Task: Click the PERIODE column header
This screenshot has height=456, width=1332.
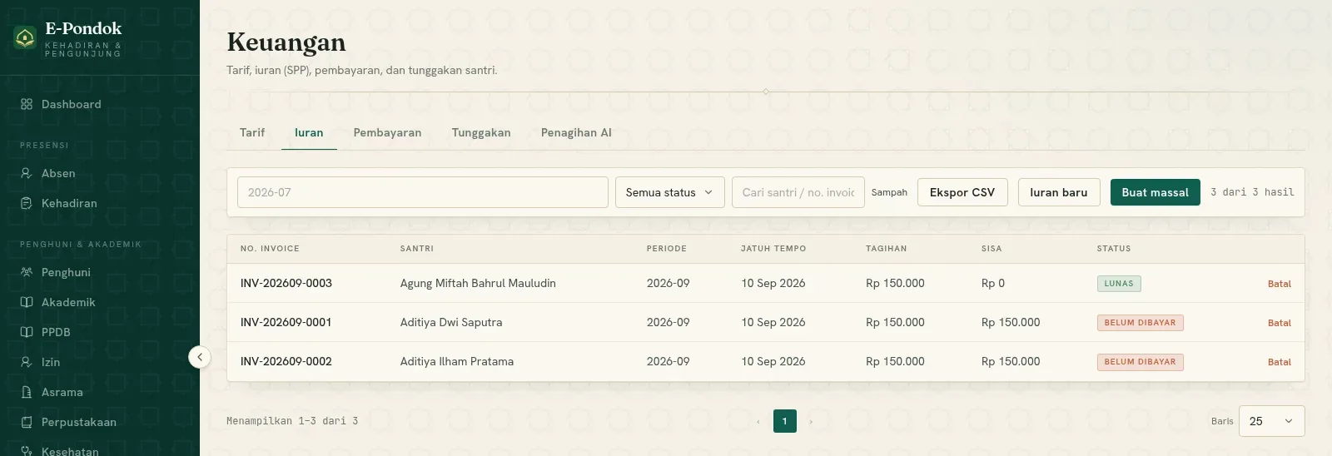Action: pyautogui.click(x=667, y=249)
